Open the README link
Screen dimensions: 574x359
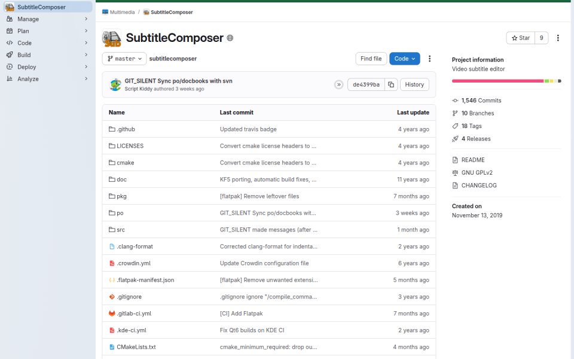coord(473,160)
